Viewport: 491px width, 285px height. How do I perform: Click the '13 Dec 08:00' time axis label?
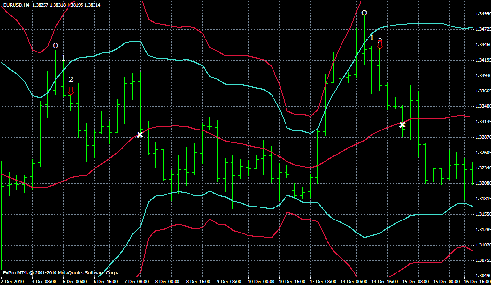pyautogui.click(x=323, y=282)
